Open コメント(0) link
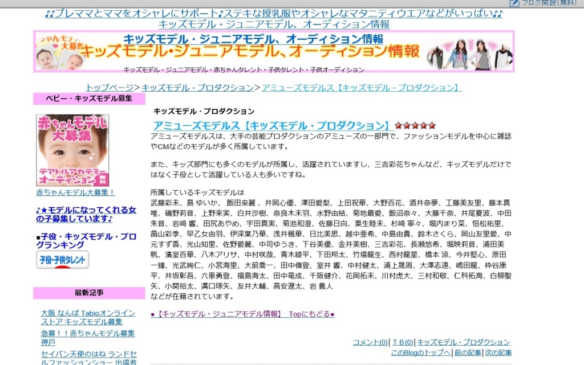Image resolution: width=584 pixels, height=365 pixels. (x=370, y=342)
